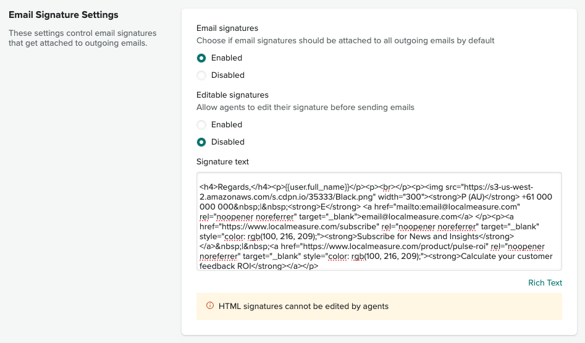Select Enabled radio under Email signatures
The image size is (585, 343).
[x=201, y=58]
